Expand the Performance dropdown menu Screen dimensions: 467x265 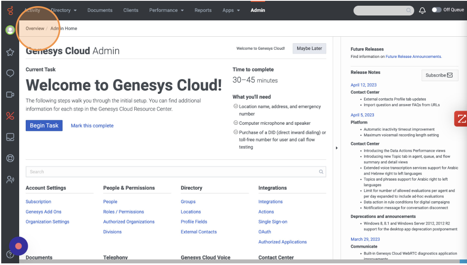(166, 10)
